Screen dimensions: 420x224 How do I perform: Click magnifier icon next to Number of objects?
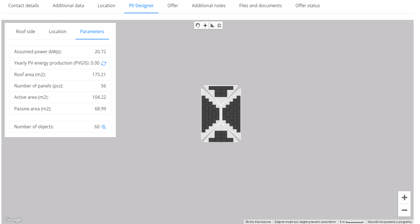104,127
